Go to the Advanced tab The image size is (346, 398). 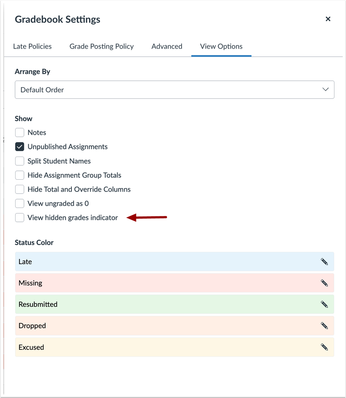[167, 46]
